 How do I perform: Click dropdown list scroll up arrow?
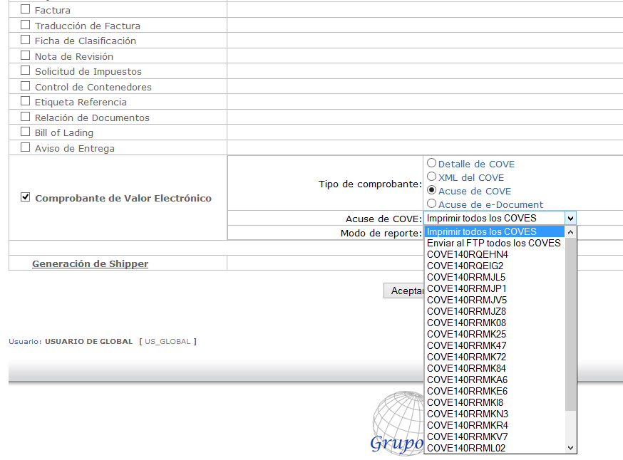click(570, 232)
